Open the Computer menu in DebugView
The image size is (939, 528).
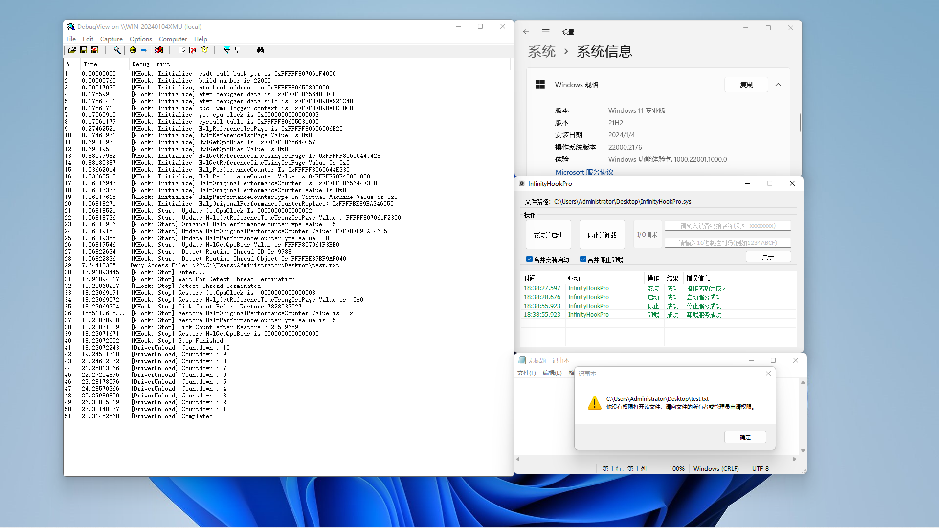pos(173,39)
